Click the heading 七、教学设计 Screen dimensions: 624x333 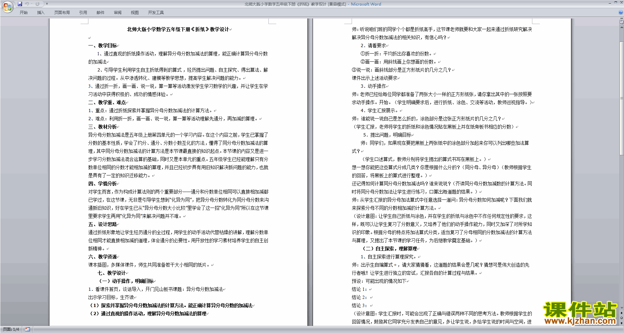[x=111, y=273]
